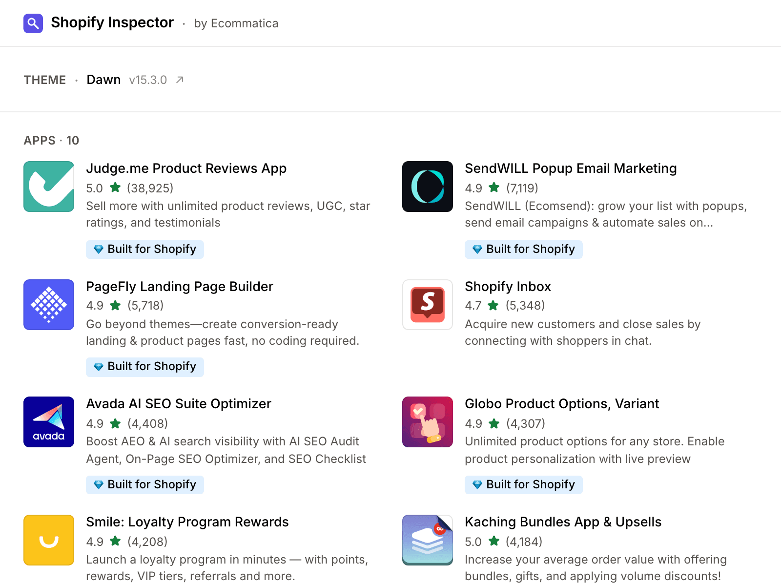Screen dimensions: 781x586
Task: Click the 4.7 rating for Shopify Inbox
Action: click(x=473, y=306)
